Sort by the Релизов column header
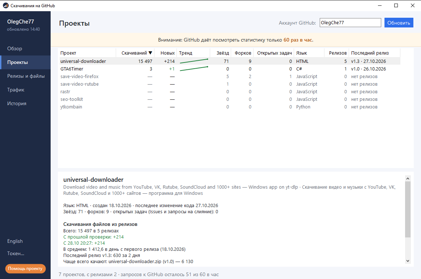 (337, 53)
